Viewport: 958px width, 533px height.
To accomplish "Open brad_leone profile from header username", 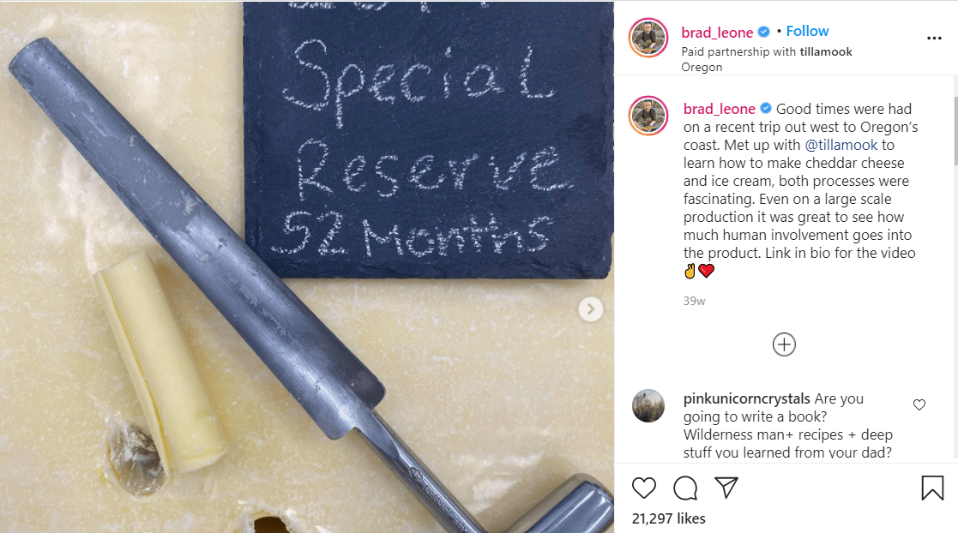I will click(717, 33).
